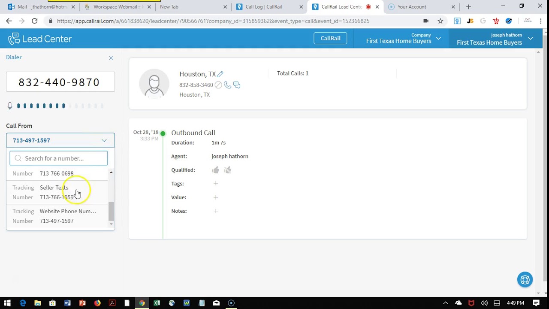Open the red shopping cart extension
The width and height of the screenshot is (549, 309).
click(x=496, y=21)
